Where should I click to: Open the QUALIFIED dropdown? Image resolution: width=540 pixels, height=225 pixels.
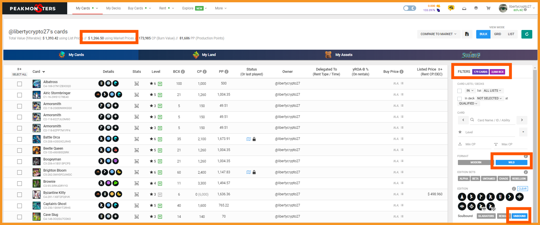[x=468, y=103]
